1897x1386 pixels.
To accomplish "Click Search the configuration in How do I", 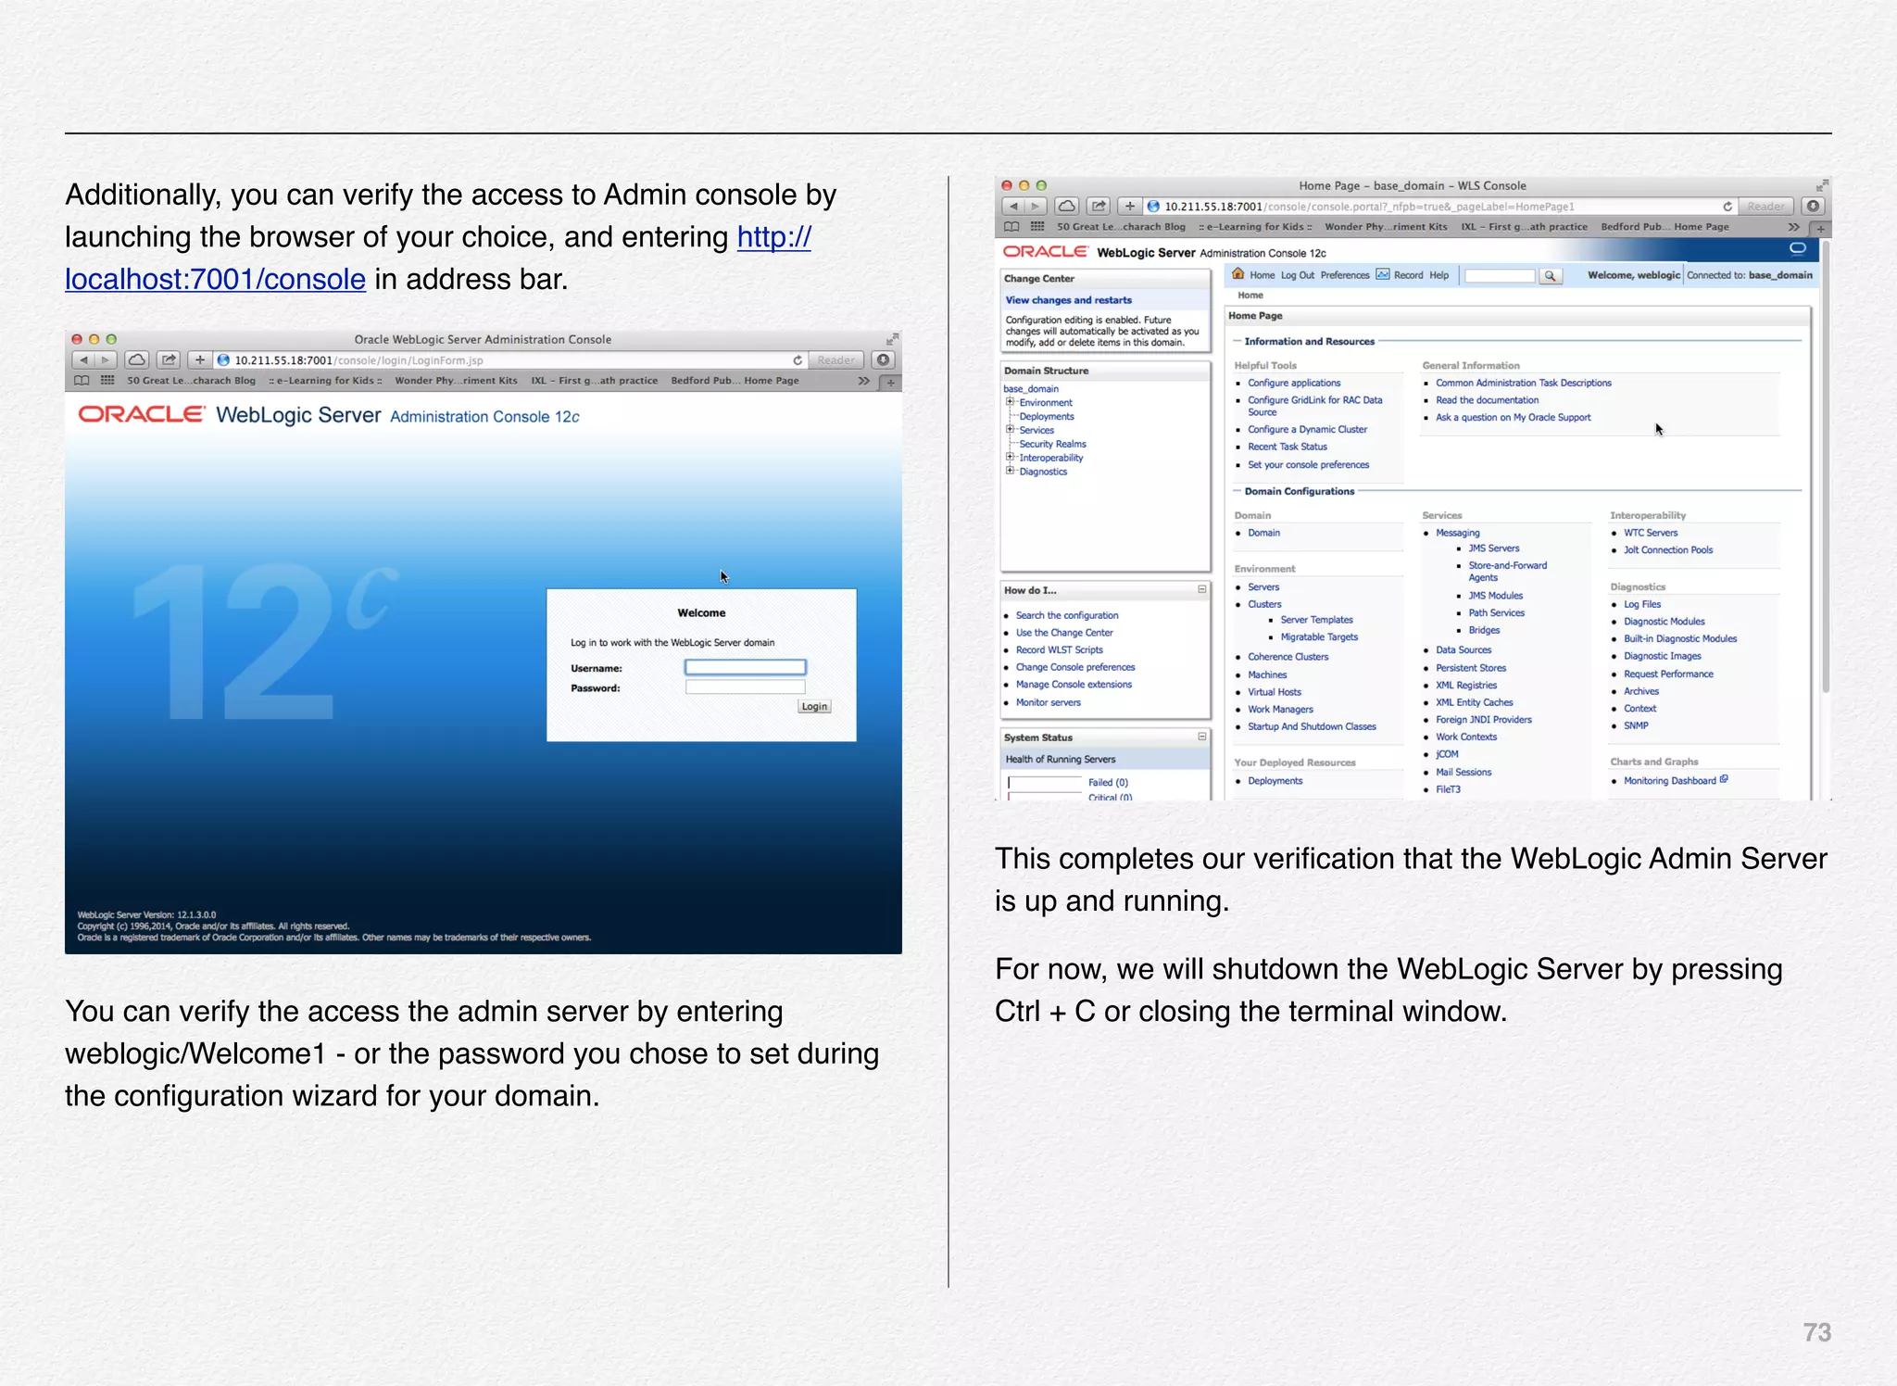I will pos(1066,615).
